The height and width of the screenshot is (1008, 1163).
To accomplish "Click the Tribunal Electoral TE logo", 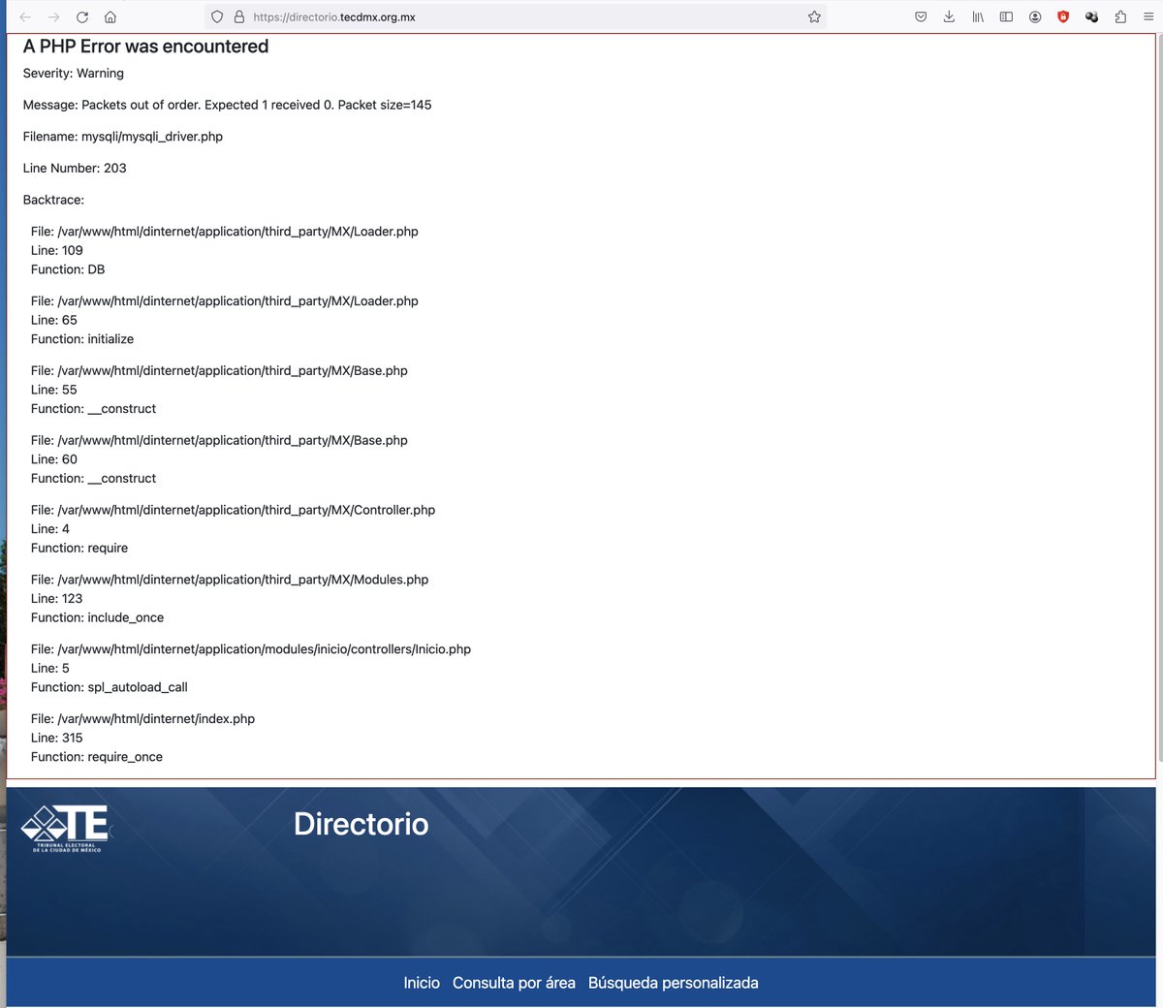I will [66, 829].
